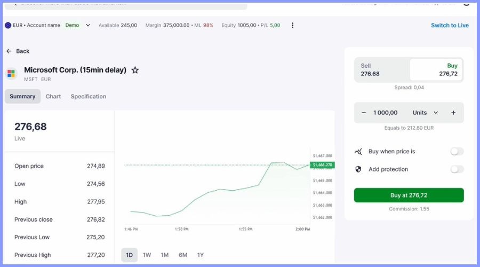This screenshot has height=267, width=480.
Task: Open the Units type dropdown
Action: coord(425,113)
